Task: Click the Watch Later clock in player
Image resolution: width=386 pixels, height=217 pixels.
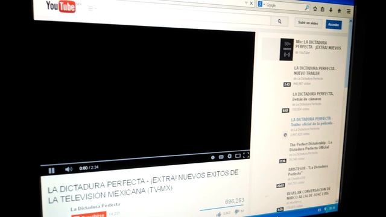Action: (213, 157)
